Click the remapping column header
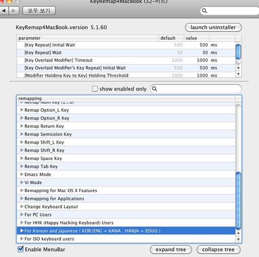This screenshot has width=259, height=257. 126,98
